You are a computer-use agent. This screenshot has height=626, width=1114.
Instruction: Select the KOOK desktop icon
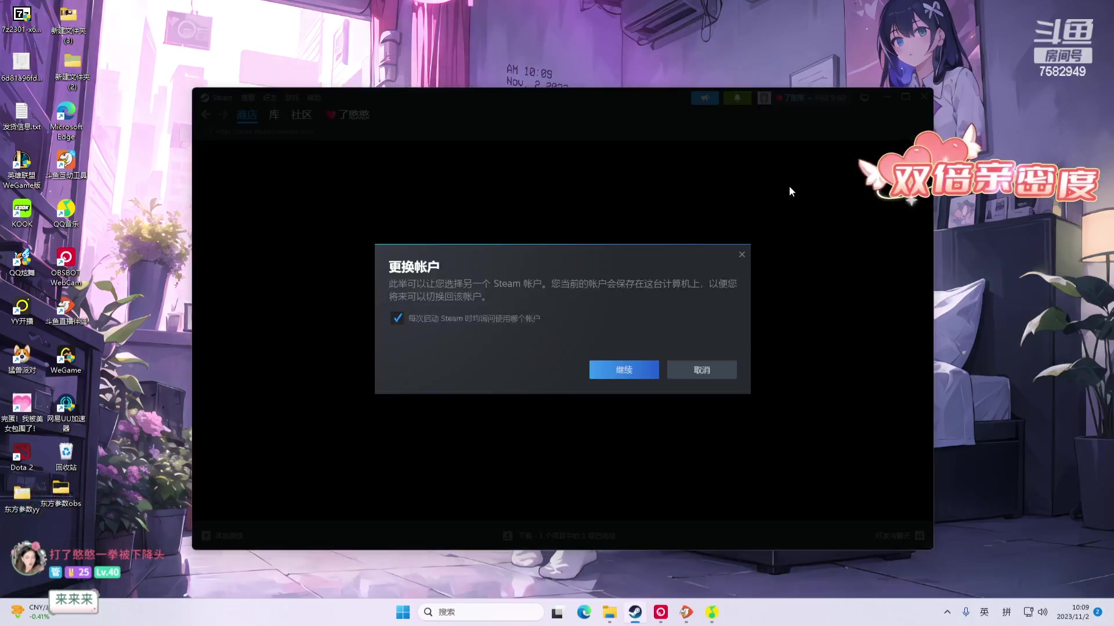pyautogui.click(x=22, y=213)
